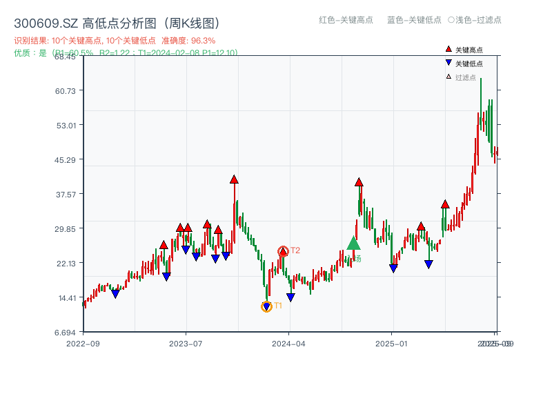Click the blue low marker just right of T1

[x=290, y=297]
